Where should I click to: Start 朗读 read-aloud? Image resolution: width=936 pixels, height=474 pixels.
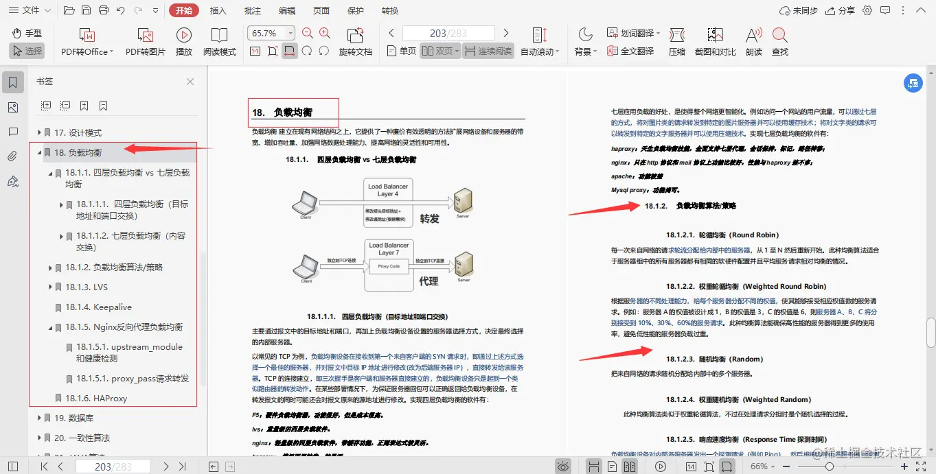[x=753, y=40]
